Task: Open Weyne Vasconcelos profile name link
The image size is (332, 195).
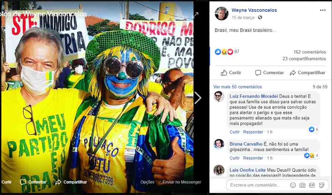Action: click(254, 10)
